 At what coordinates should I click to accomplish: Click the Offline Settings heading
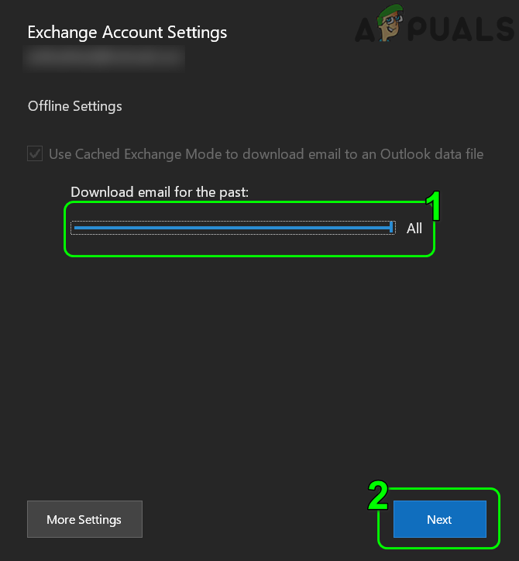(x=75, y=106)
